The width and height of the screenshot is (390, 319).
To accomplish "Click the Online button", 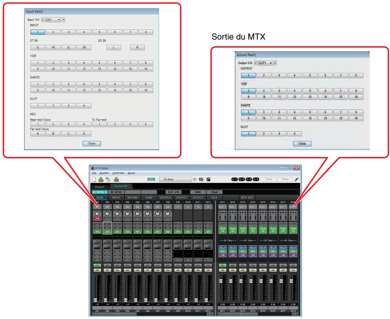I will click(268, 179).
